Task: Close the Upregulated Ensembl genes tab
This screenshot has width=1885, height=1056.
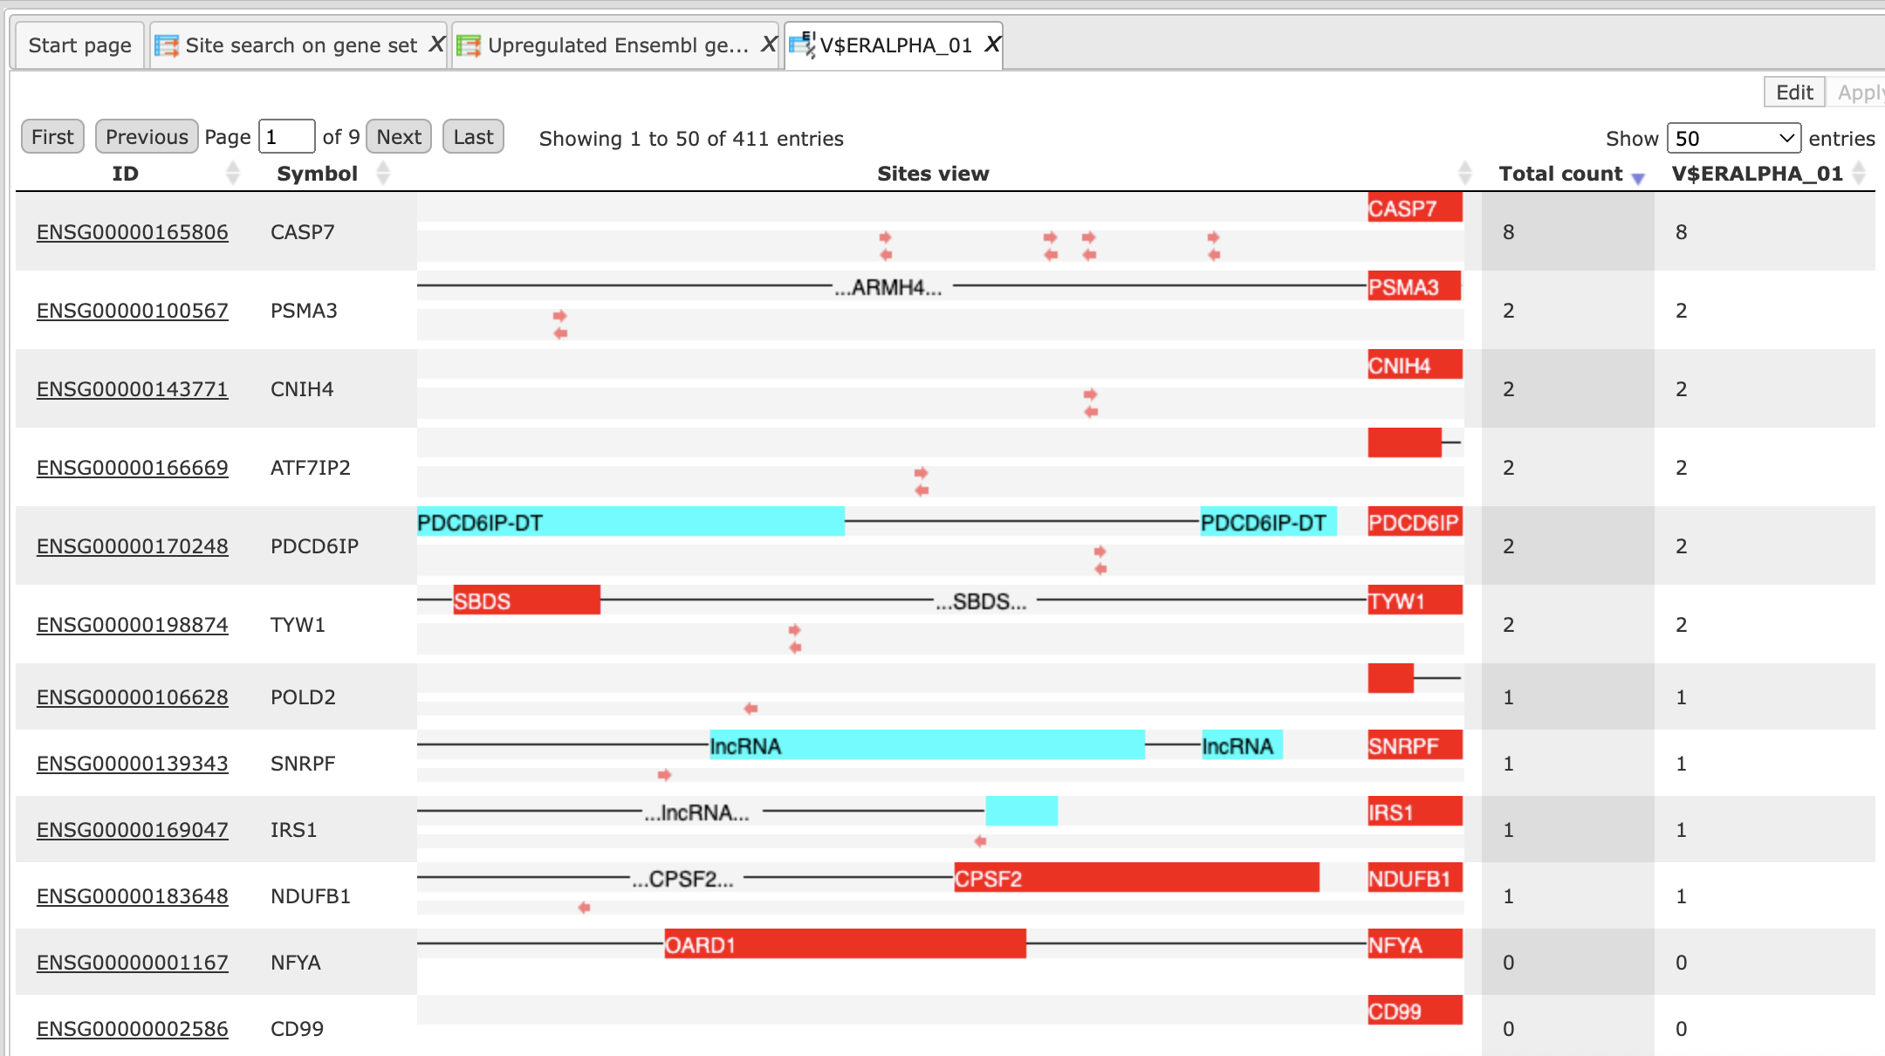Action: pos(768,45)
